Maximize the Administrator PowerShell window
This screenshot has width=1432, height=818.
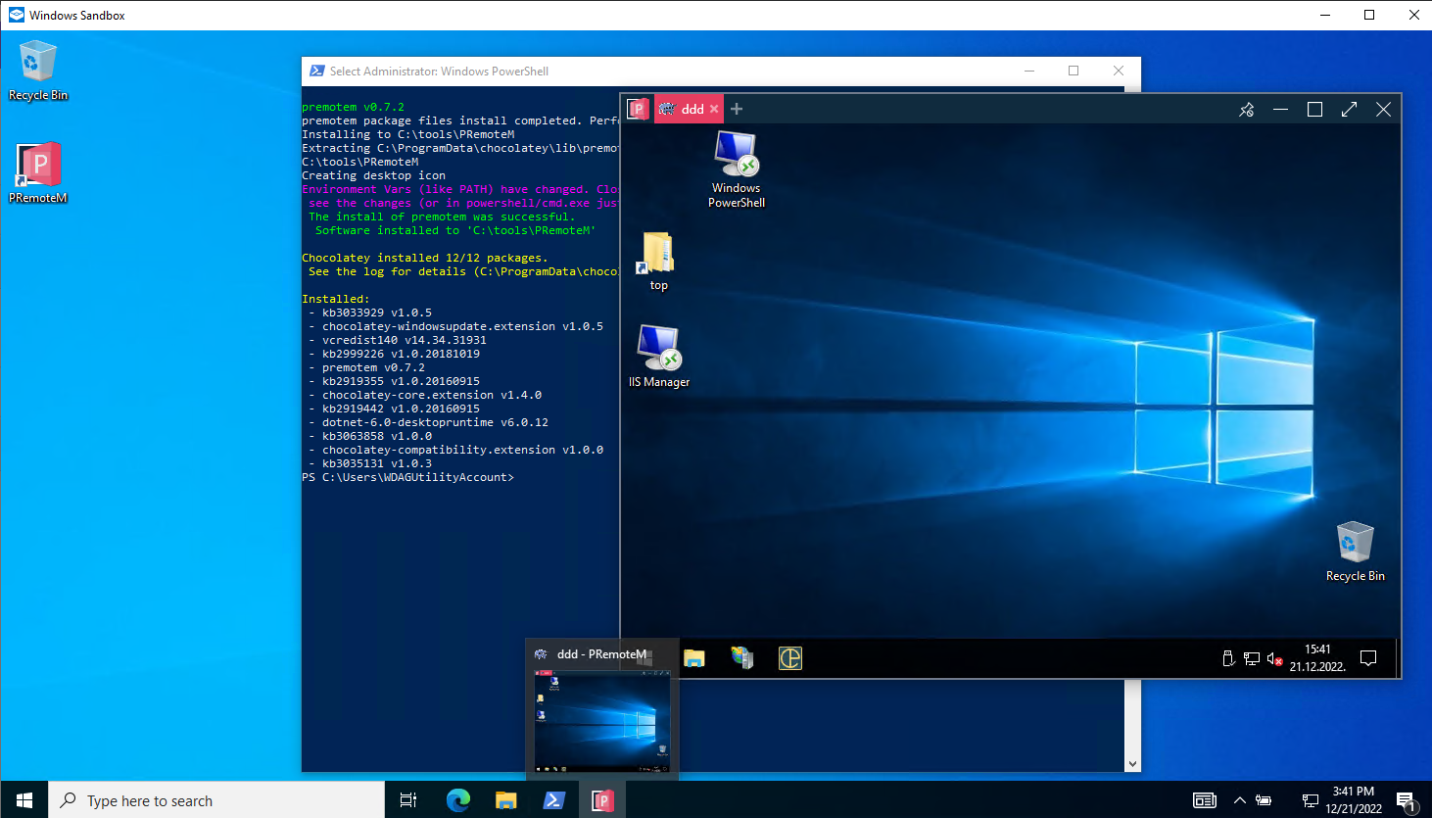tap(1074, 71)
